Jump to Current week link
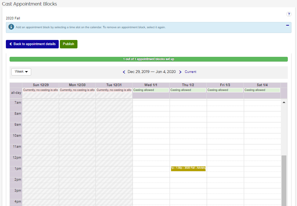Viewport: 297px width, 206px height. (x=190, y=72)
